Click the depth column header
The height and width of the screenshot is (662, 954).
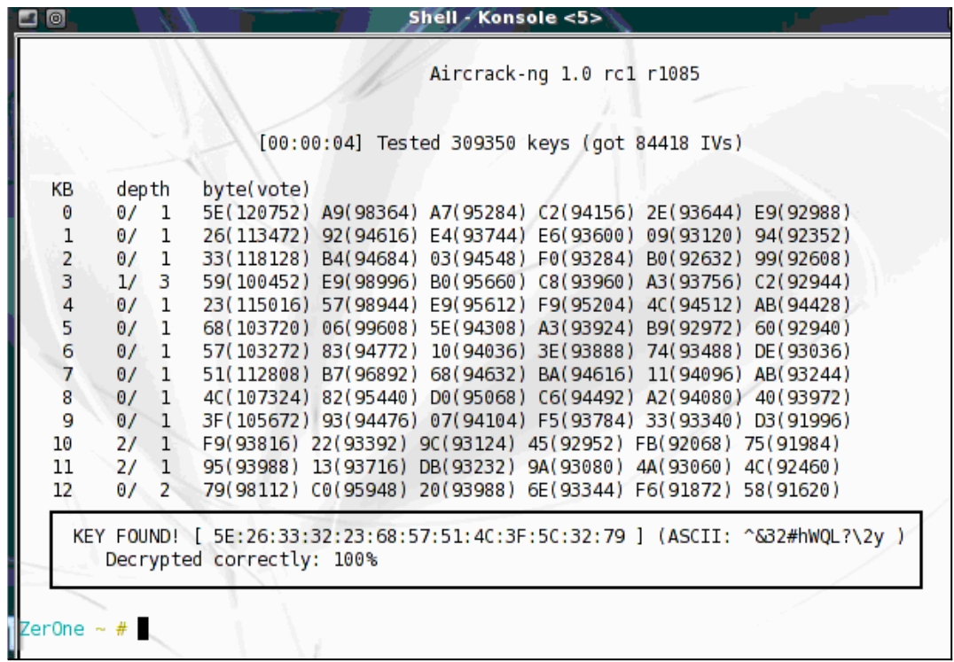[143, 190]
